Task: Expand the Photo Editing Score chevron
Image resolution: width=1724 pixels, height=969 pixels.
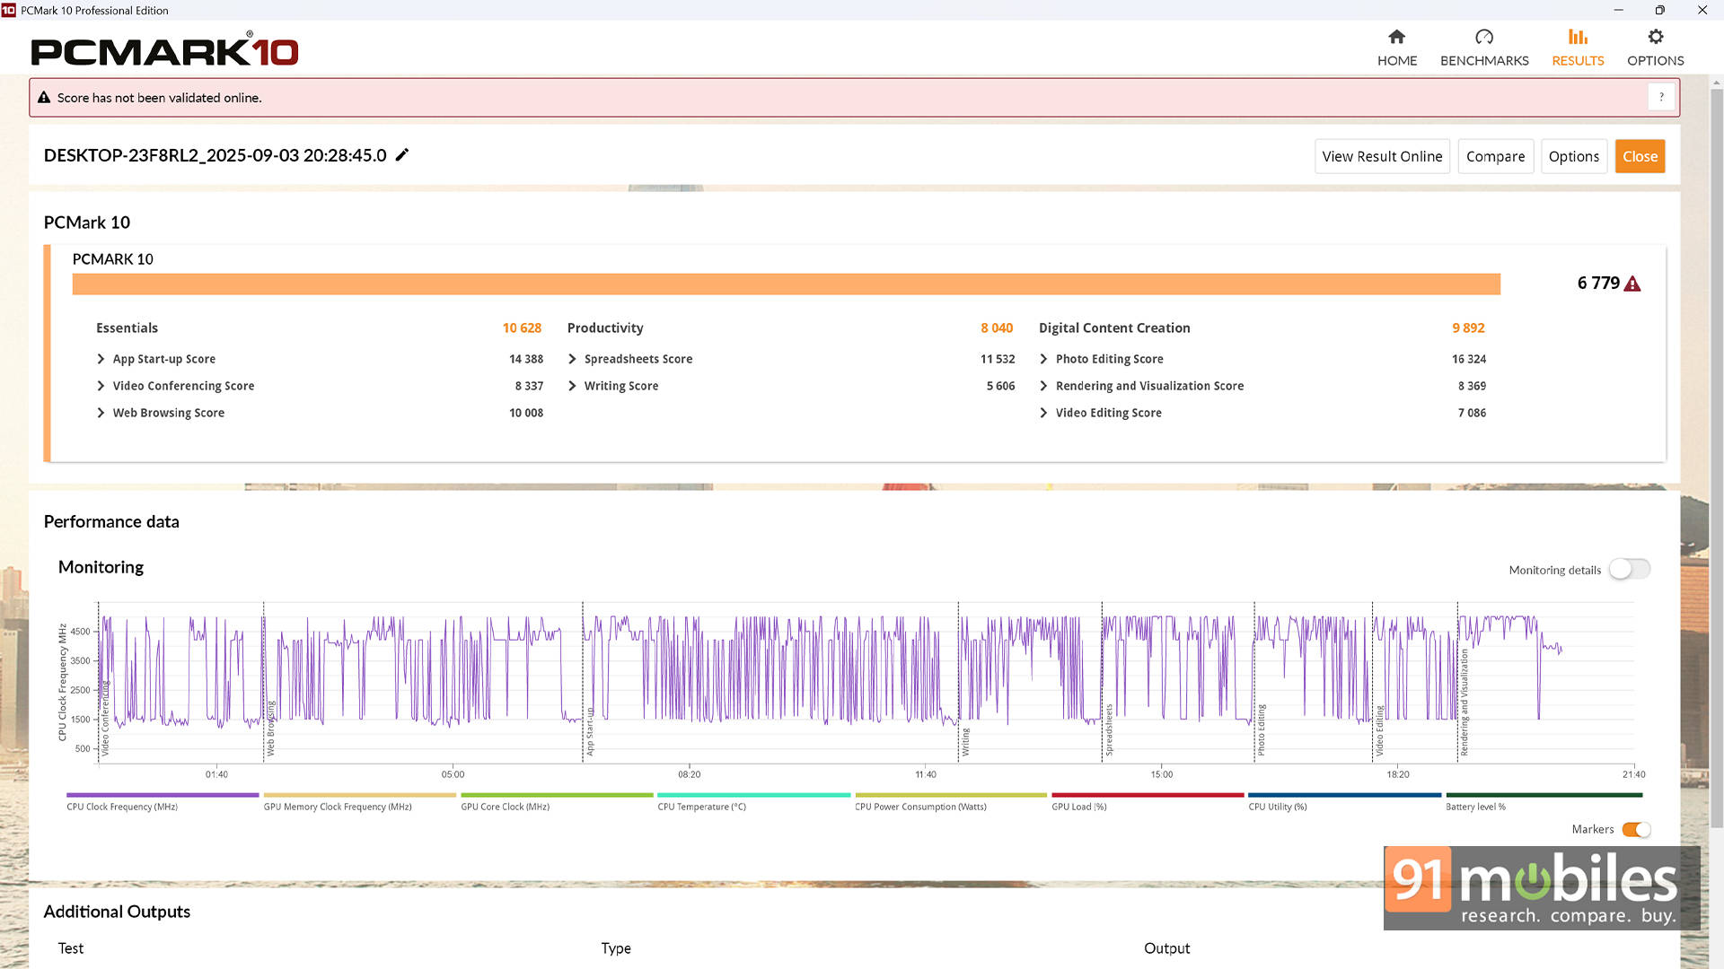Action: (1043, 359)
